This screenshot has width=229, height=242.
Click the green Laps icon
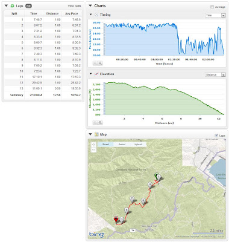click(12, 6)
